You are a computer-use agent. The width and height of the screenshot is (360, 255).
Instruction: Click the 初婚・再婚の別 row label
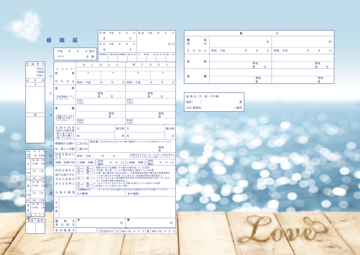(65, 162)
